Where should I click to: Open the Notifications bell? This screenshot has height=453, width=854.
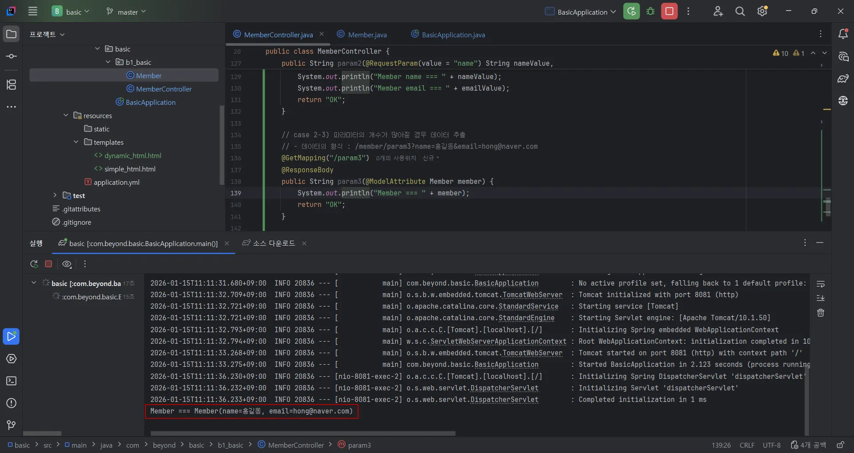click(843, 34)
